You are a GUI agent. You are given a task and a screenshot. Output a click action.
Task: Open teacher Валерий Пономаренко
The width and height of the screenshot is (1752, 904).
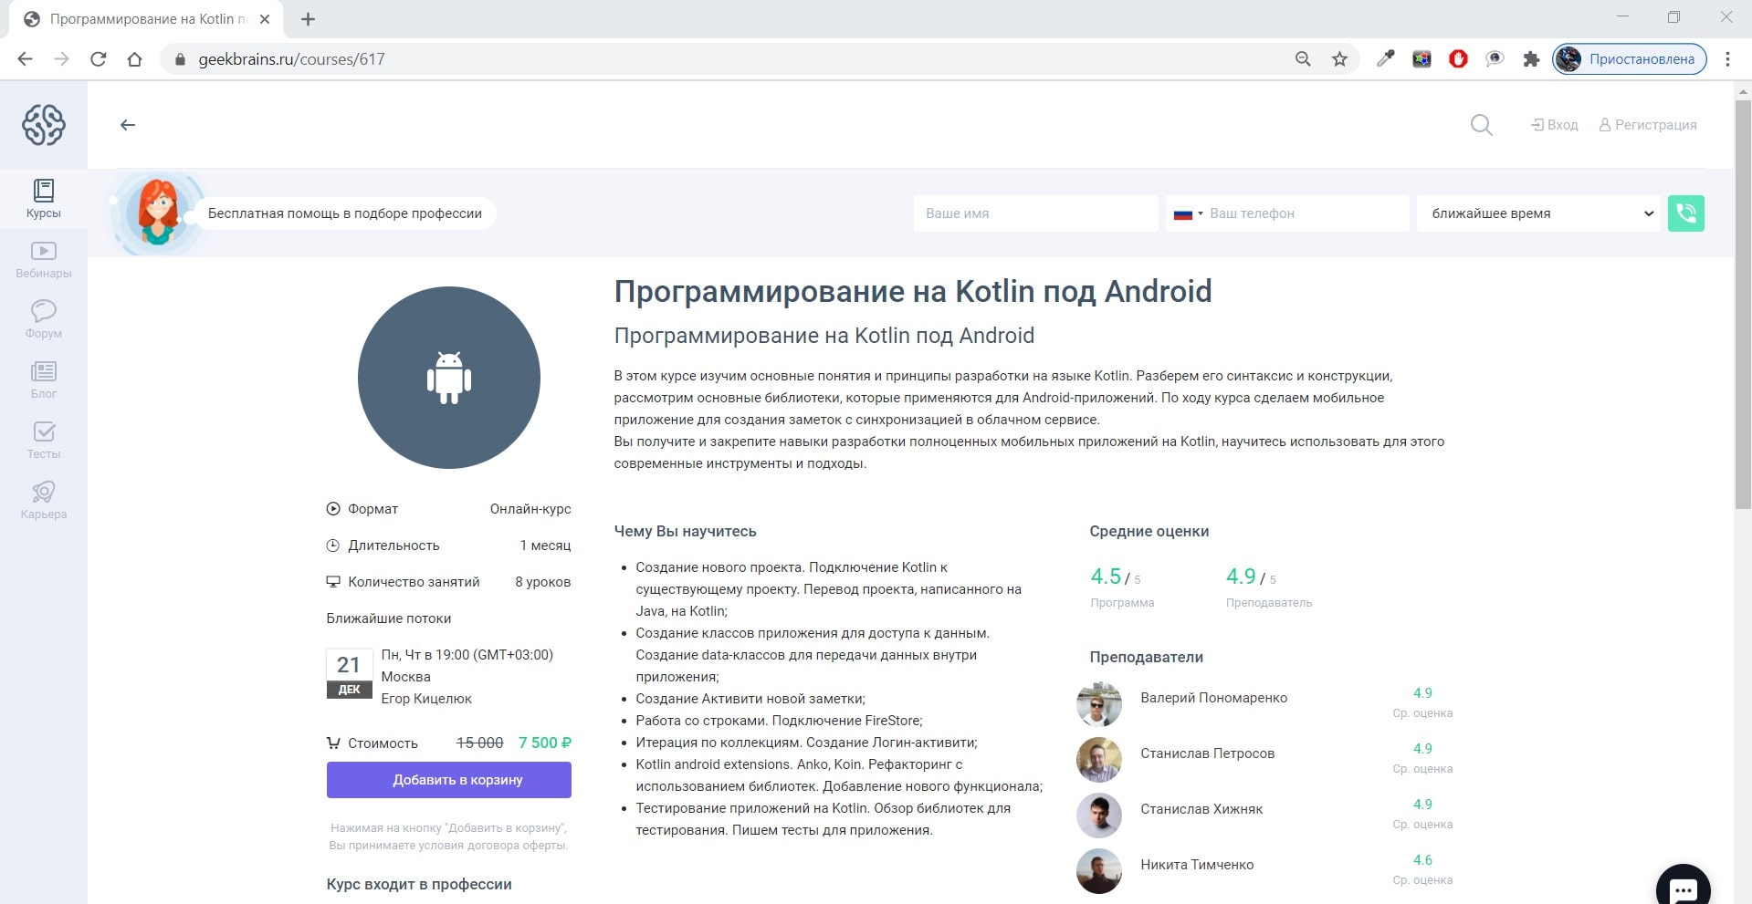coord(1213,698)
